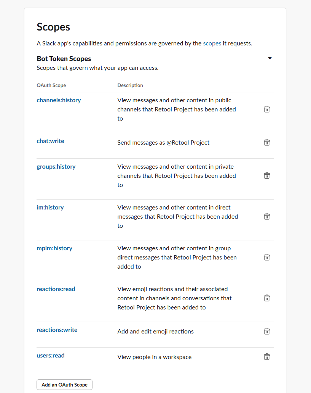Open the users:read scope link
The image size is (311, 393).
51,356
